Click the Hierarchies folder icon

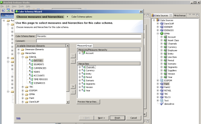point(22,53)
